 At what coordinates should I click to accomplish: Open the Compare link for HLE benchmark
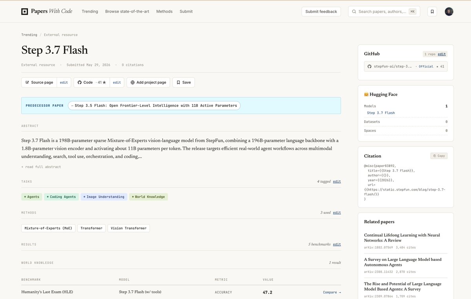point(332,292)
